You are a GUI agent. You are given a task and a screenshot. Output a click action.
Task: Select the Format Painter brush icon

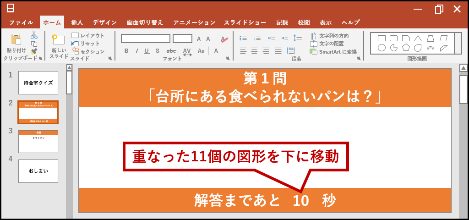click(34, 51)
